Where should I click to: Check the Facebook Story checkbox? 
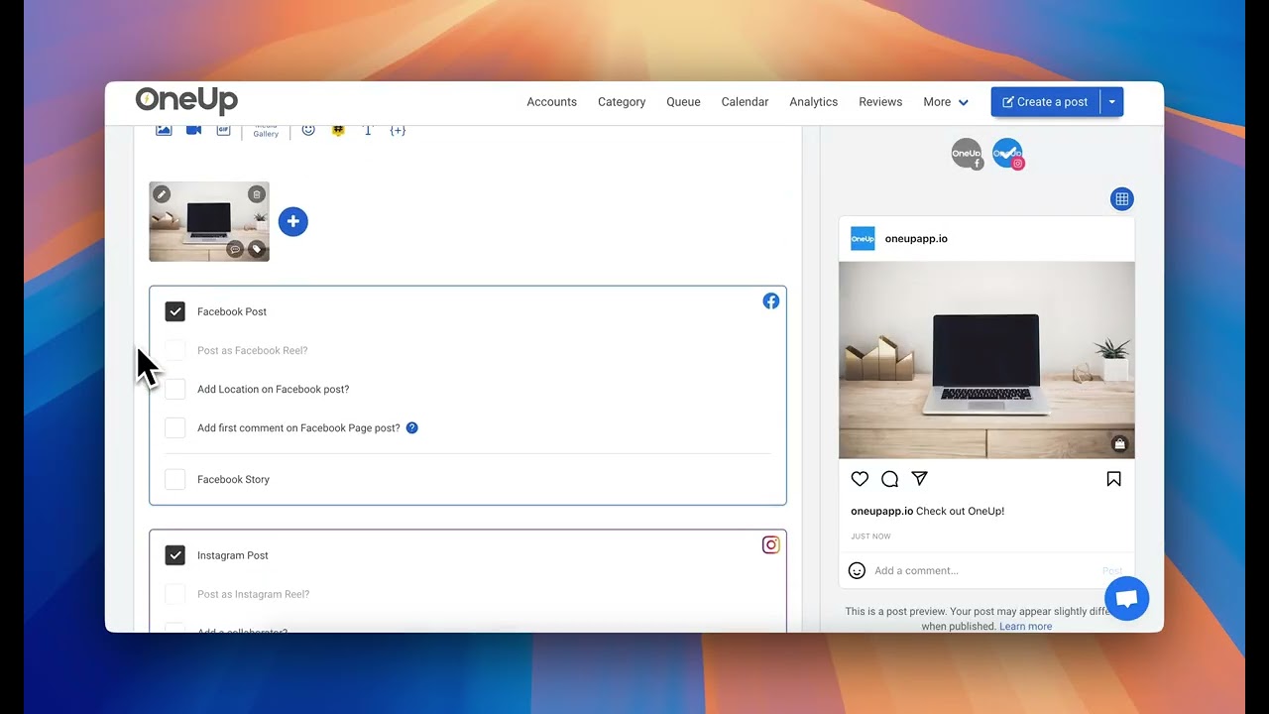coord(175,479)
